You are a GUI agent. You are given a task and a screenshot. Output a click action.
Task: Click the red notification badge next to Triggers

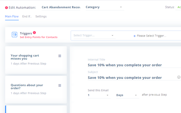34,33
